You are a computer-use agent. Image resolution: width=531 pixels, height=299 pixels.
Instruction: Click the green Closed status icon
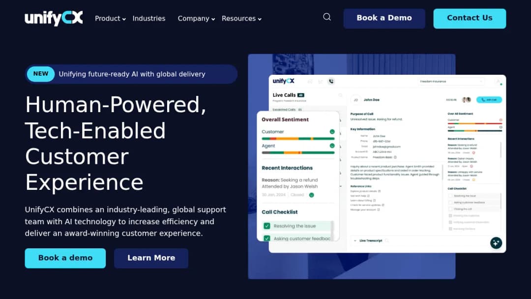[312, 195]
